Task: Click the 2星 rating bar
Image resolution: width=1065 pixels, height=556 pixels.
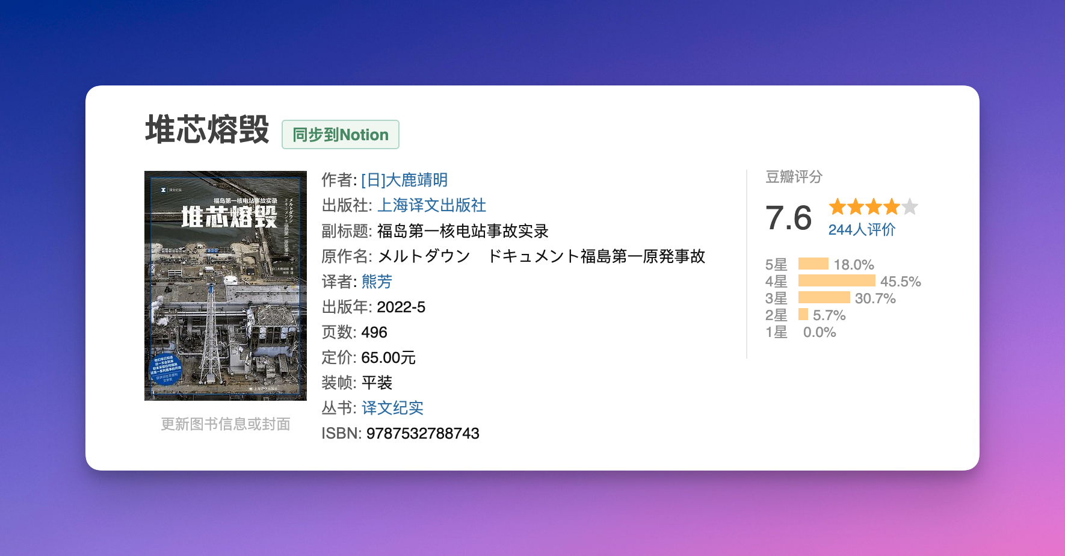Action: (x=803, y=314)
